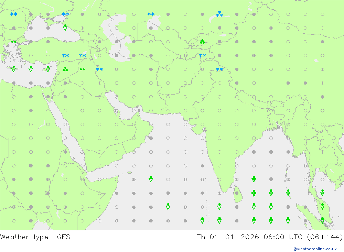This screenshot has height=252, width=344.
Task: Click the grey overcast dot on Sri Lanka
Action: (x=237, y=193)
